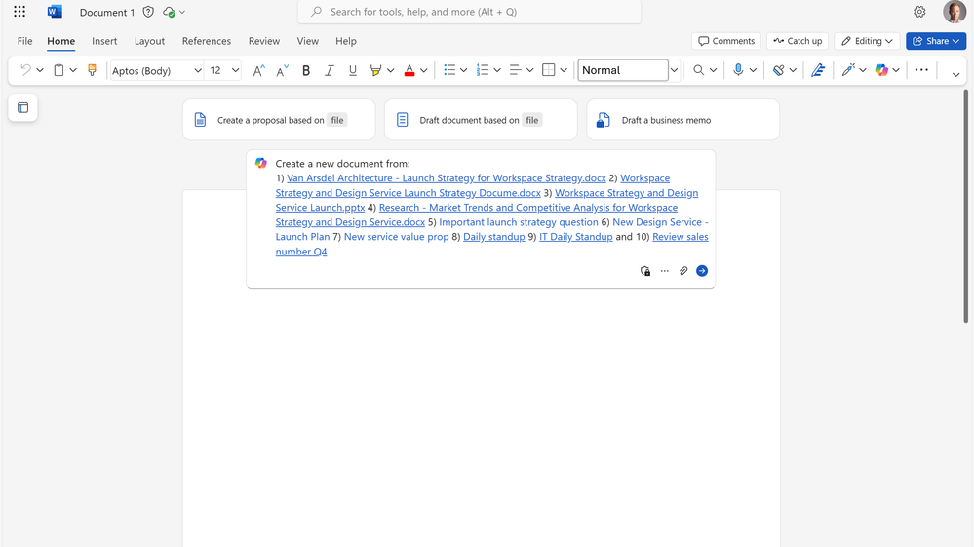Click the Copilot icon in the ribbon
The width and height of the screenshot is (974, 547).
point(881,70)
